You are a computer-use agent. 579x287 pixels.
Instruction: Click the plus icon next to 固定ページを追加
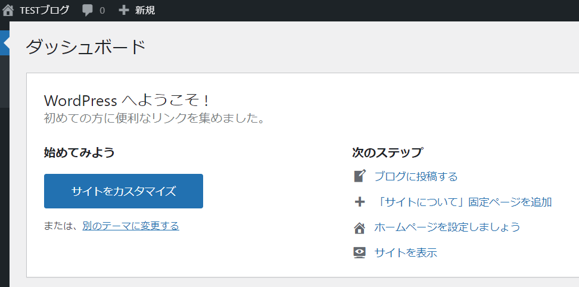pyautogui.click(x=360, y=202)
